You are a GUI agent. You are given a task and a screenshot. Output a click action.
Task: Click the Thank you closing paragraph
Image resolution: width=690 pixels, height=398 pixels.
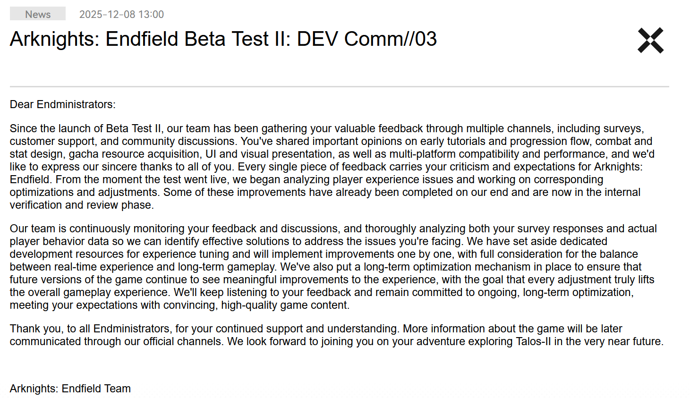tap(337, 335)
